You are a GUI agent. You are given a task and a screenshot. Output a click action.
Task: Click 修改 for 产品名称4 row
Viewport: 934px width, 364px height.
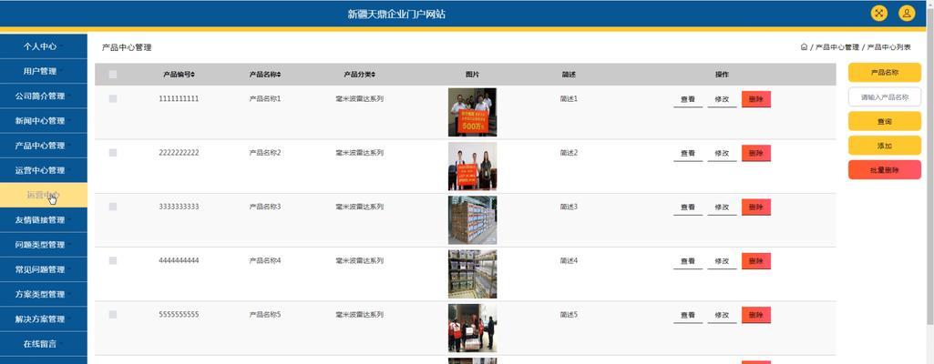click(722, 262)
